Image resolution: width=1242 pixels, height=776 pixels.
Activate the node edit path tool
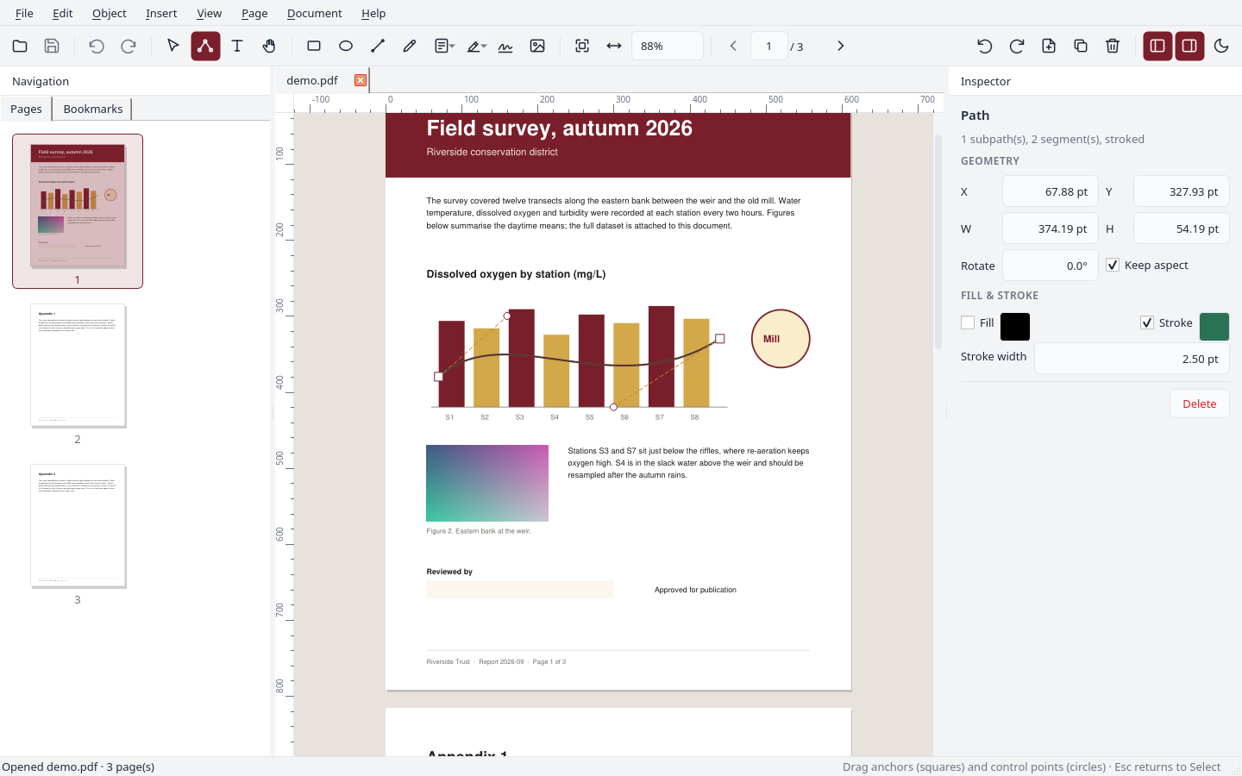(205, 46)
